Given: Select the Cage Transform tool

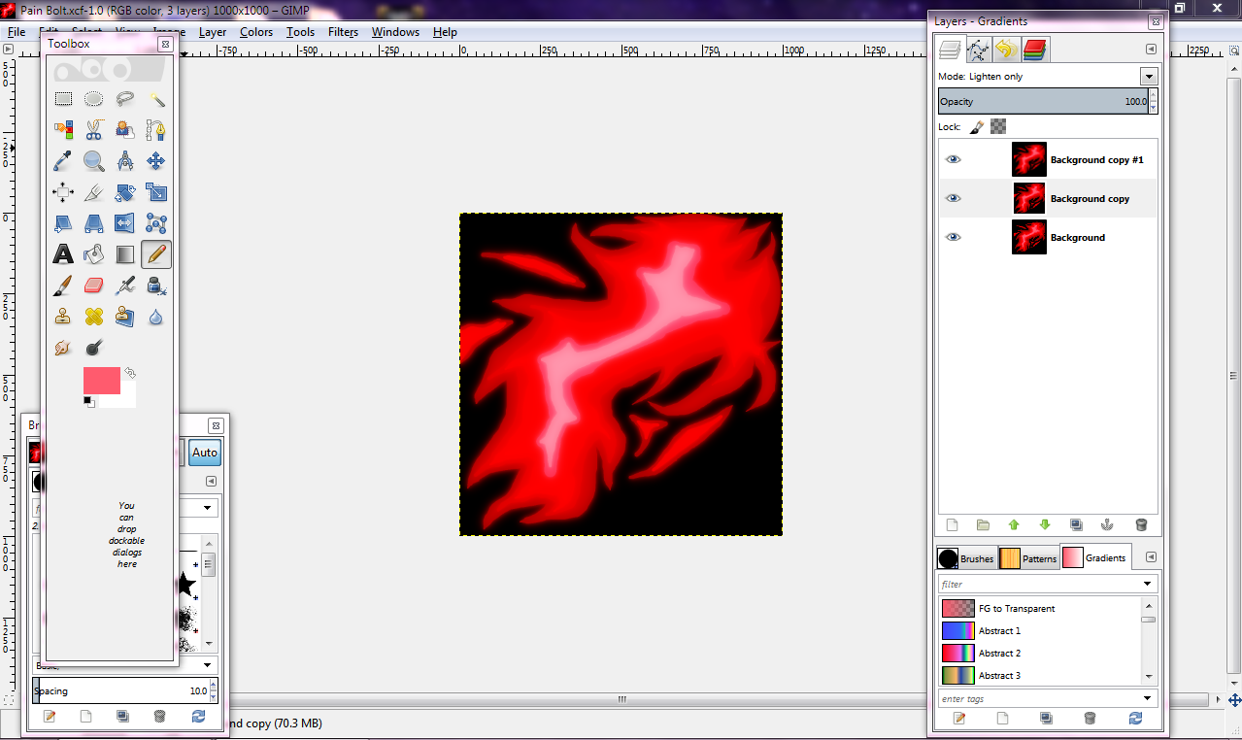Looking at the screenshot, I should click(156, 223).
